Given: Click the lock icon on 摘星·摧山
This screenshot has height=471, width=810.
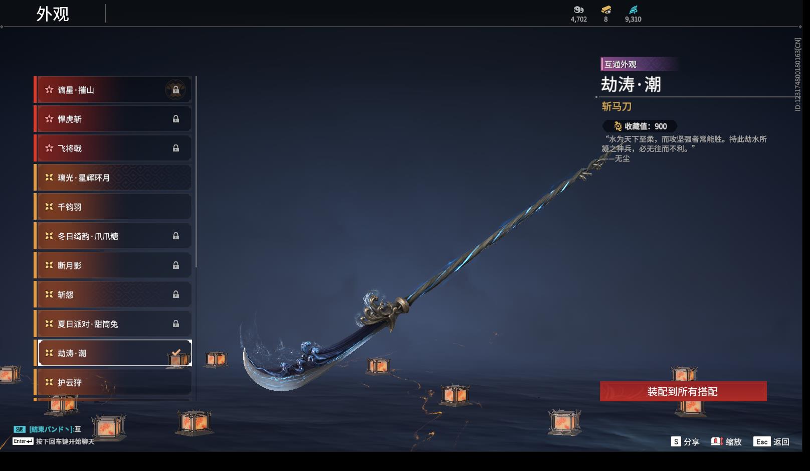Looking at the screenshot, I should click(x=175, y=90).
